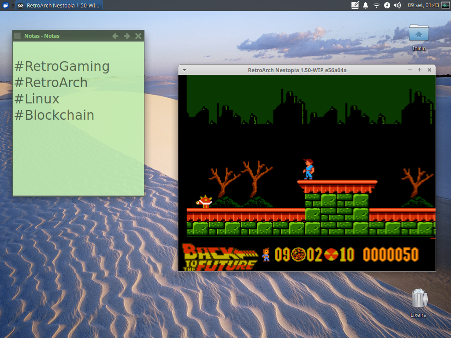This screenshot has width=451, height=338.
Task: Click the Notas - Notas title text
Action: (42, 36)
